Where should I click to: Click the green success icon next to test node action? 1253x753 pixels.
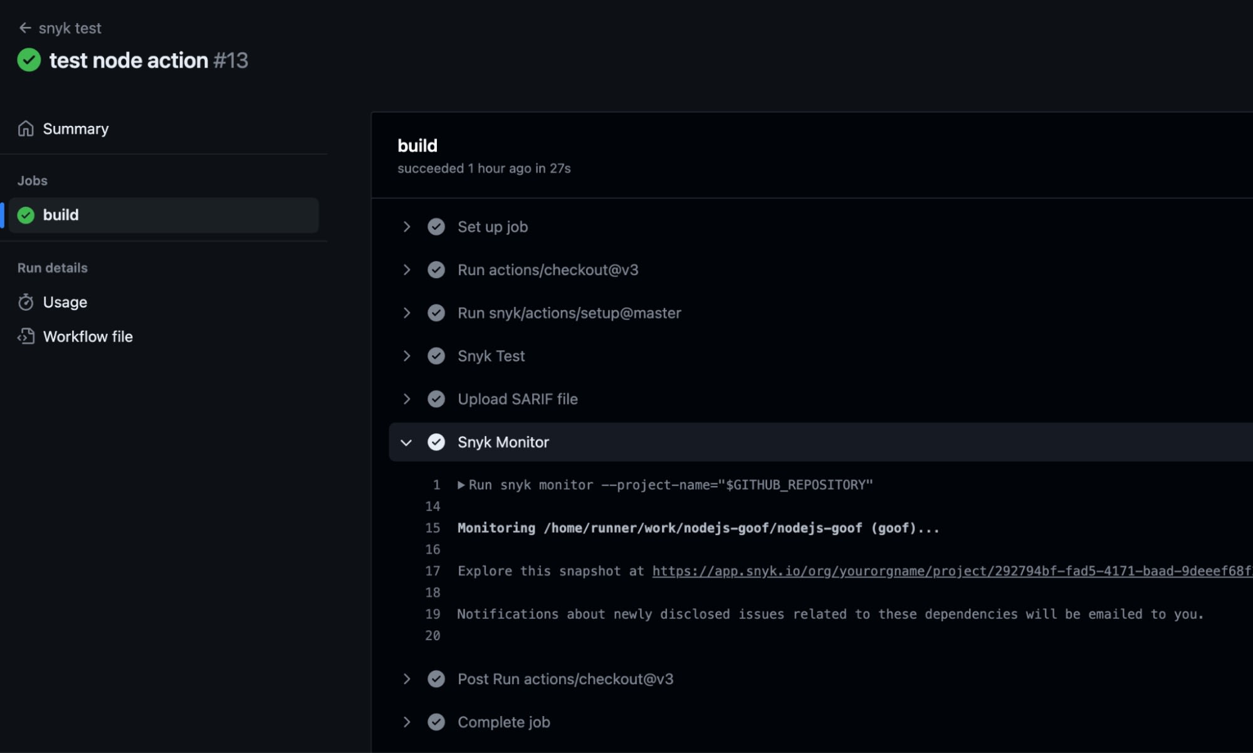click(29, 60)
